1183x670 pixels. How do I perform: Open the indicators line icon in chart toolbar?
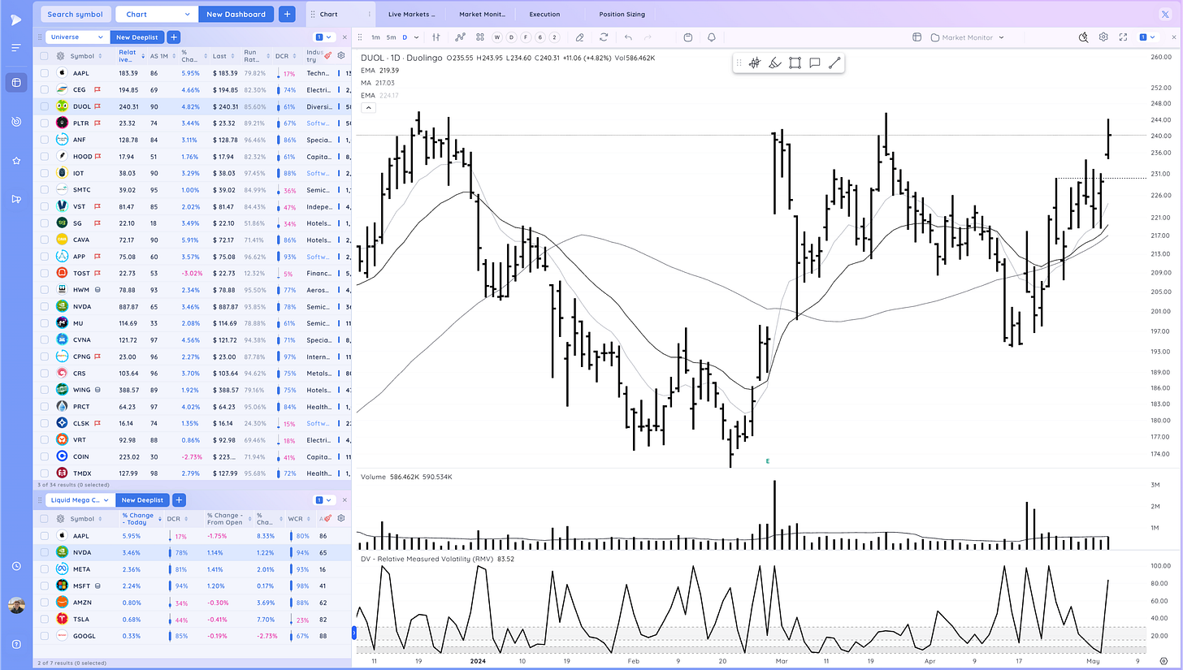pos(461,37)
